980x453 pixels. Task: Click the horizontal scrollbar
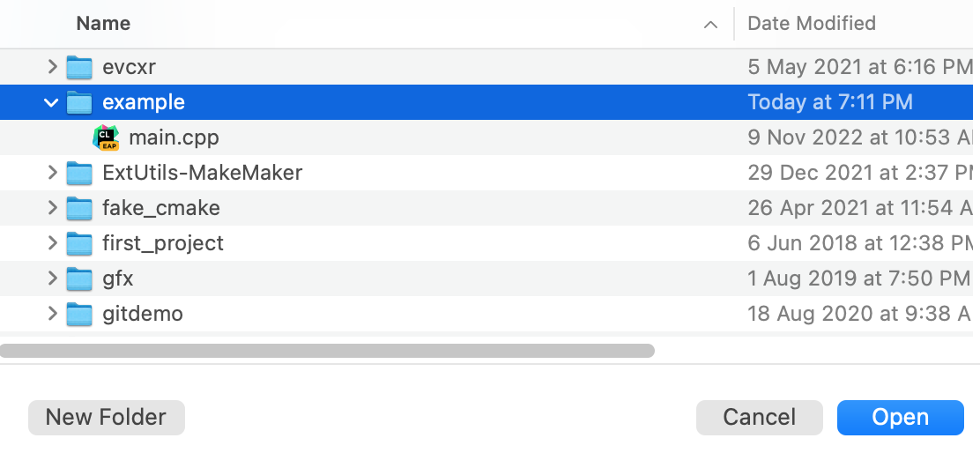tap(327, 351)
